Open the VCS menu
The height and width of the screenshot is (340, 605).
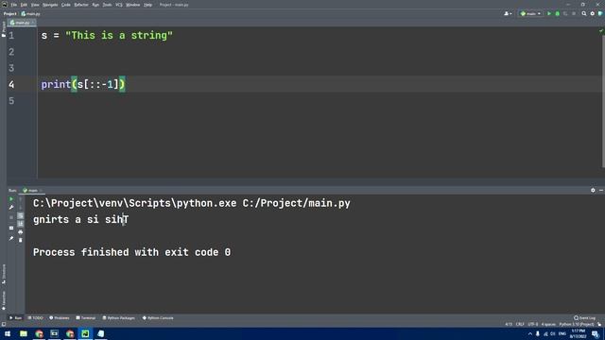point(119,5)
